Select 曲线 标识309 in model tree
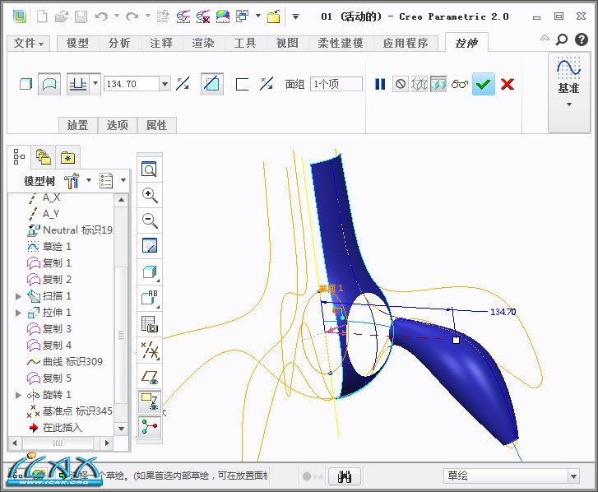598x492 pixels. 72,361
